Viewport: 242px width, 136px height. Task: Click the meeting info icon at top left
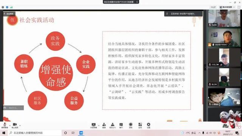[3, 7]
